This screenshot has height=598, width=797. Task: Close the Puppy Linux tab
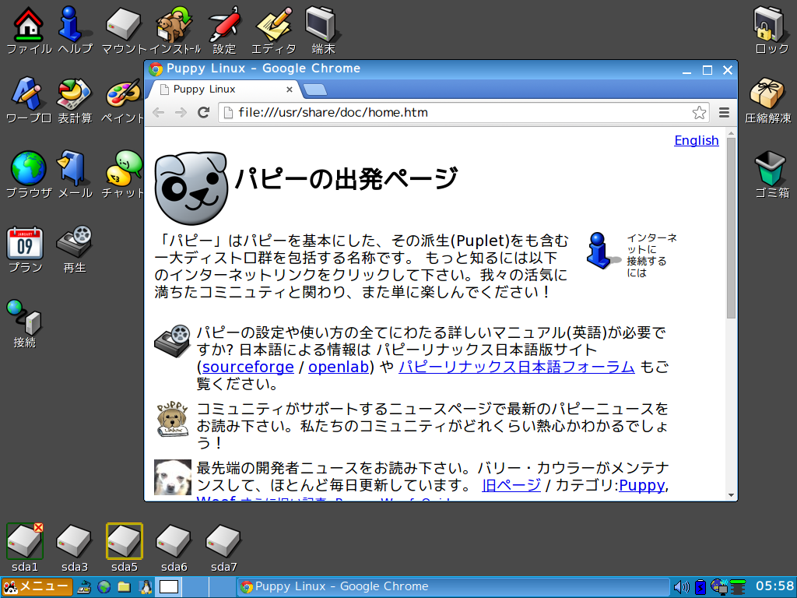[x=290, y=90]
